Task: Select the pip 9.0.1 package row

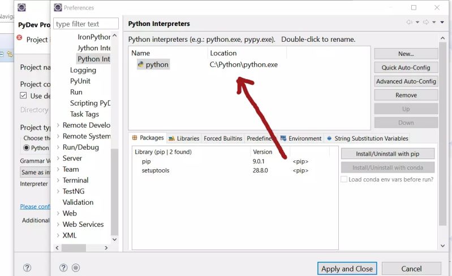Action: (235, 161)
